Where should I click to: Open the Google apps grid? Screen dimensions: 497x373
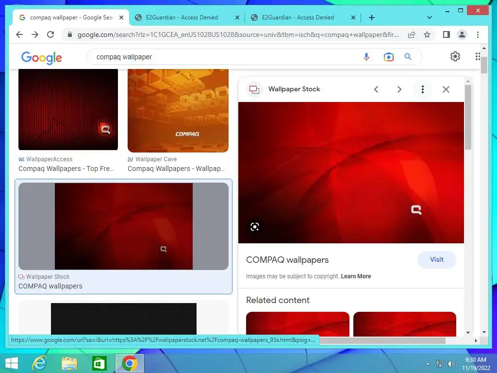click(x=478, y=56)
